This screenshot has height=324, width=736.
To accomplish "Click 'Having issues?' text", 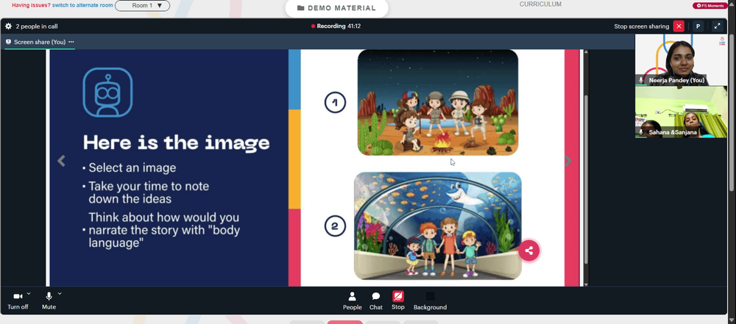I will click(32, 6).
